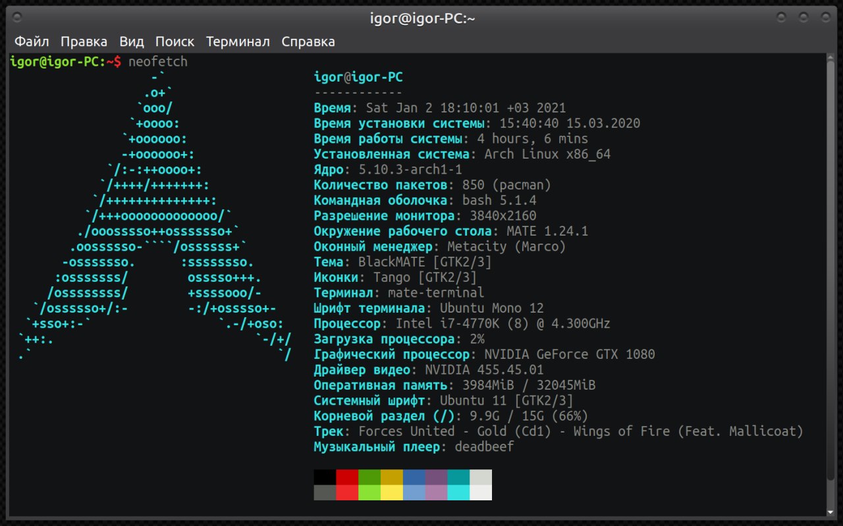This screenshot has width=843, height=526.
Task: Click the CPU load value '2%'
Action: pos(477,339)
